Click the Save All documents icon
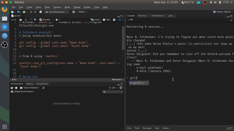234x131 pixels. click(x=35, y=12)
